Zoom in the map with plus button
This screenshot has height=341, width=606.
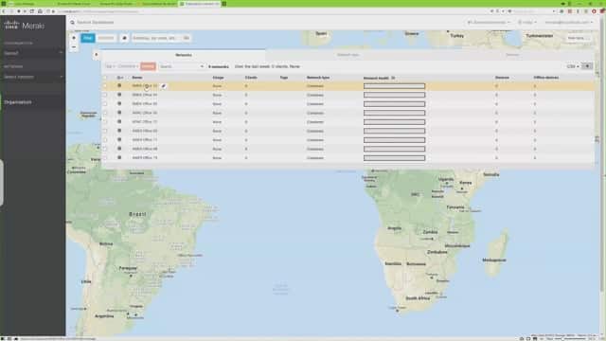tap(74, 38)
